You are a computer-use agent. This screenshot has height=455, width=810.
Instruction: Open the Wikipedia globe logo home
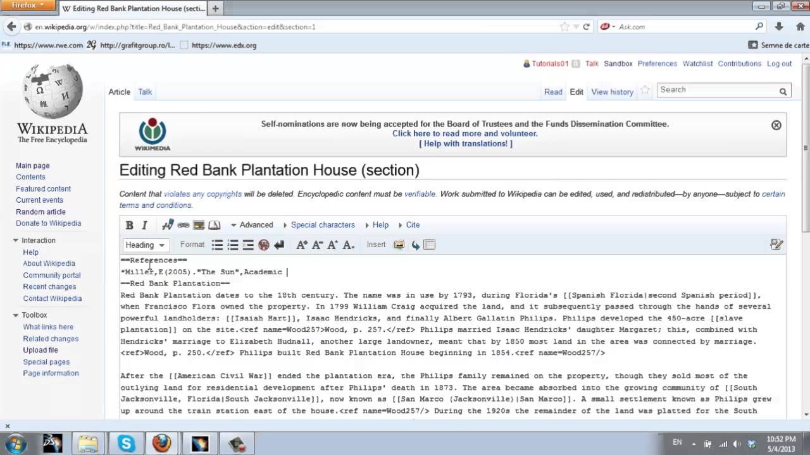click(x=52, y=103)
